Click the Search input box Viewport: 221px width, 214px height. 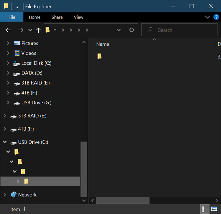point(179,30)
